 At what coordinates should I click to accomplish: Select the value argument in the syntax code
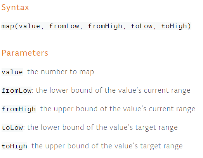(x=29, y=26)
